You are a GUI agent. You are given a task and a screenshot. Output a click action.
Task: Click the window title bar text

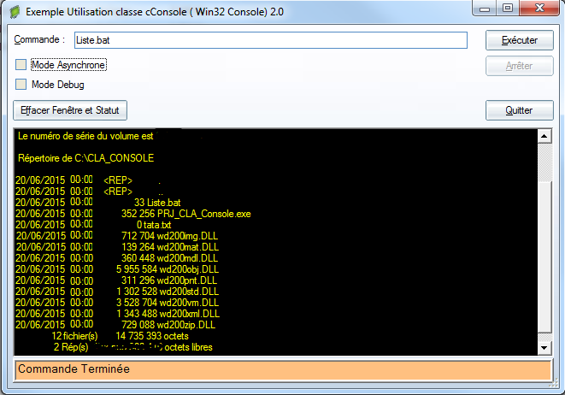(x=155, y=12)
